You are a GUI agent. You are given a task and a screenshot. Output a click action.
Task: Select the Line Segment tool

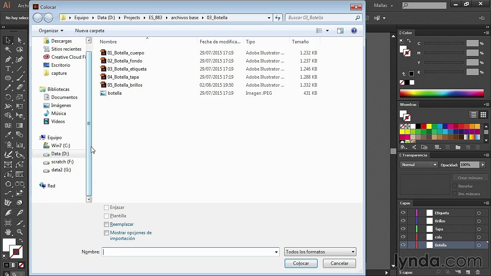tap(20, 69)
